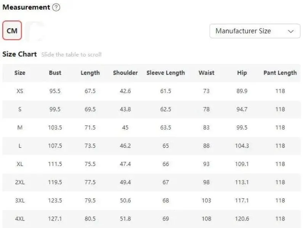Click the Bust value 111.5 for XL
Image resolution: width=305 pixels, height=228 pixels.
pyautogui.click(x=55, y=164)
